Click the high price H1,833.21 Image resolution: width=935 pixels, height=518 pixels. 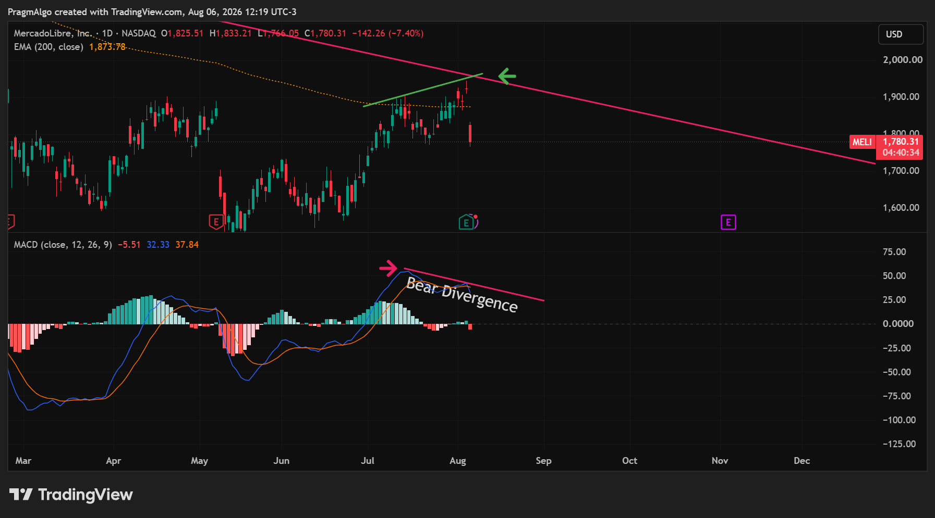[230, 33]
